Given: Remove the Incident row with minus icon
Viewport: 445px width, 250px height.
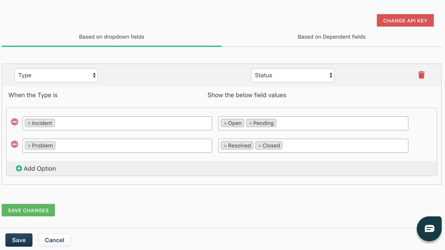Looking at the screenshot, I should pos(14,122).
